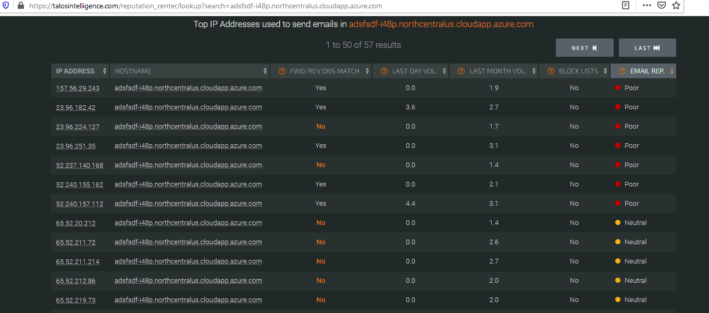709x313 pixels.
Task: Sort by HOSTNAME sort arrows
Action: [265, 71]
